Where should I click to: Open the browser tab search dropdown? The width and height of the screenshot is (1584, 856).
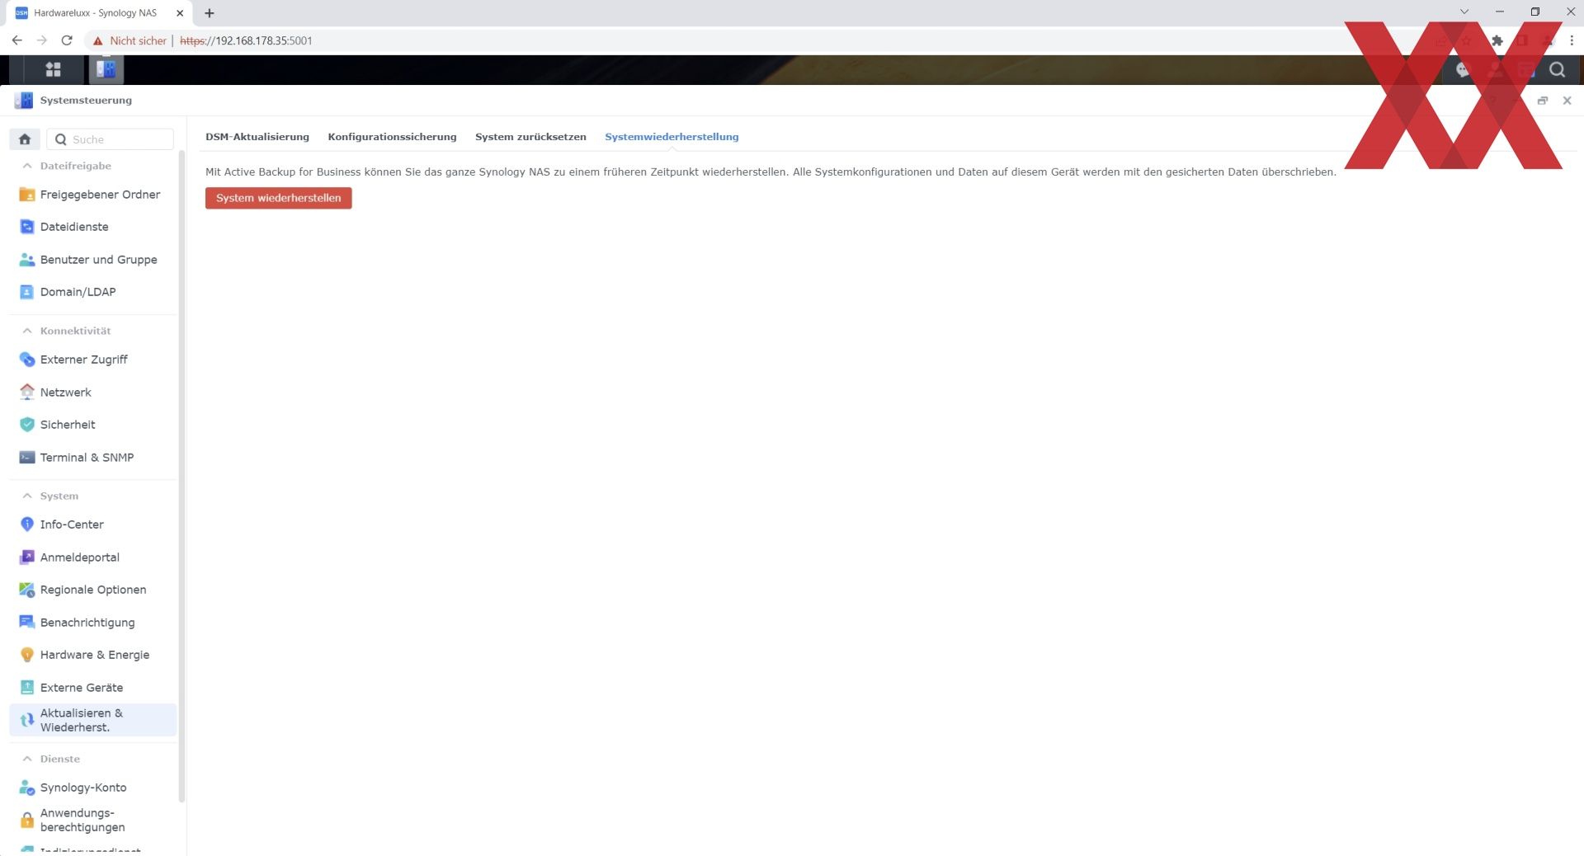click(1464, 12)
